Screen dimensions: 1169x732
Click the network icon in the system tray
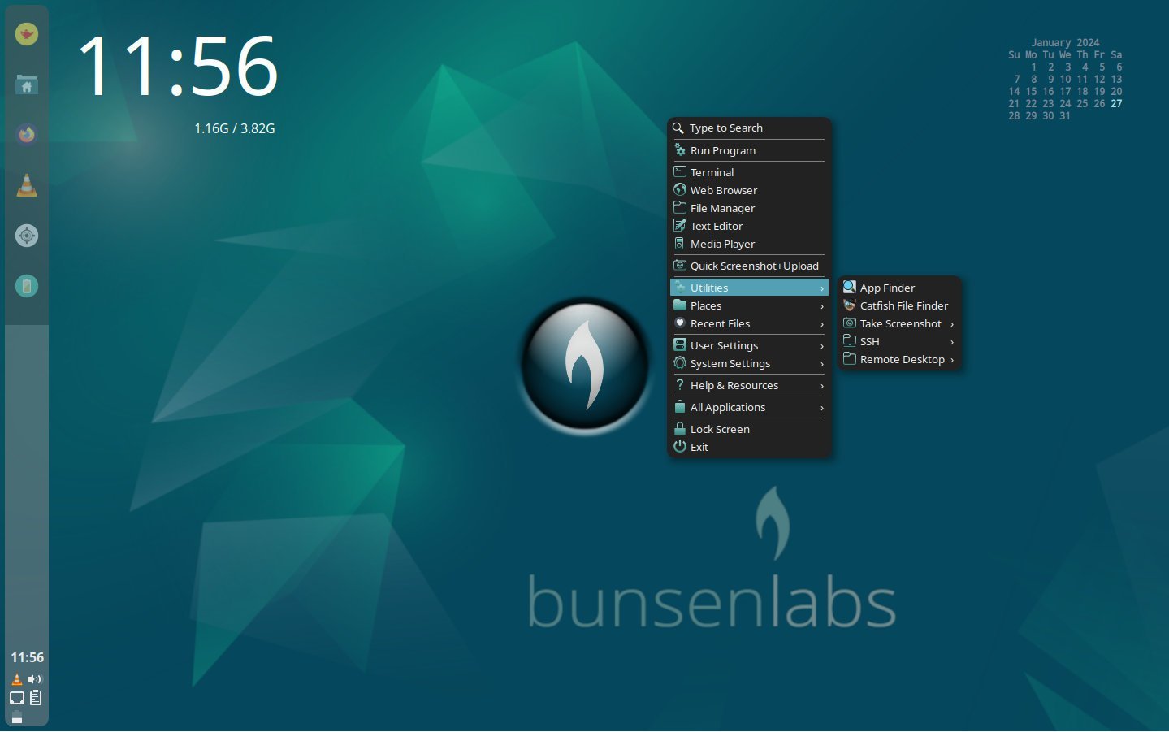coord(15,697)
